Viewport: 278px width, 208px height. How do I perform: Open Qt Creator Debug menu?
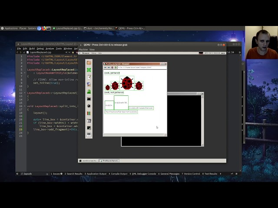[x=40, y=49]
